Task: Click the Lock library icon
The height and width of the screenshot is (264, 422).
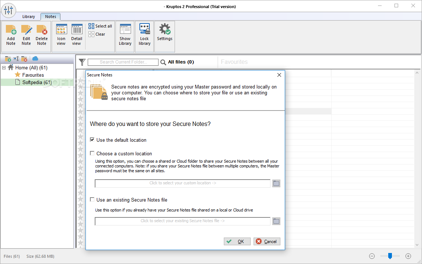Action: 145,29
